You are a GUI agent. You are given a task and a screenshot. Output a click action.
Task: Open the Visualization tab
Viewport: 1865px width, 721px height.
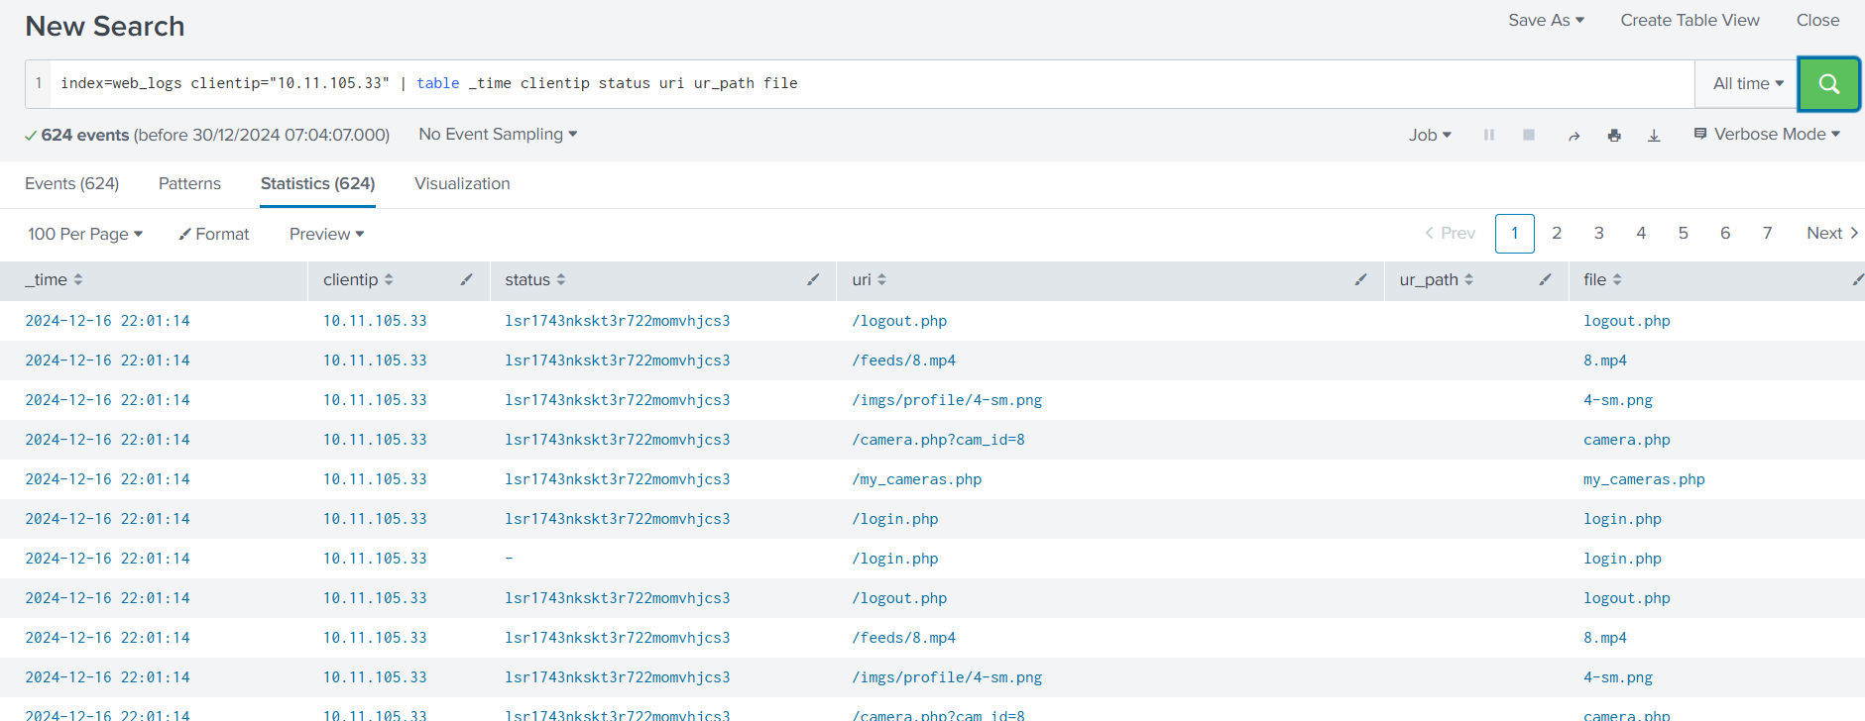coord(462,184)
